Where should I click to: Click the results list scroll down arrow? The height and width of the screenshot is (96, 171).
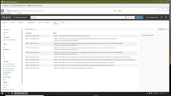point(138,90)
